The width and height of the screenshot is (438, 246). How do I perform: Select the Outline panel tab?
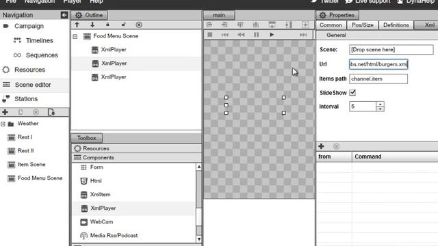90,15
